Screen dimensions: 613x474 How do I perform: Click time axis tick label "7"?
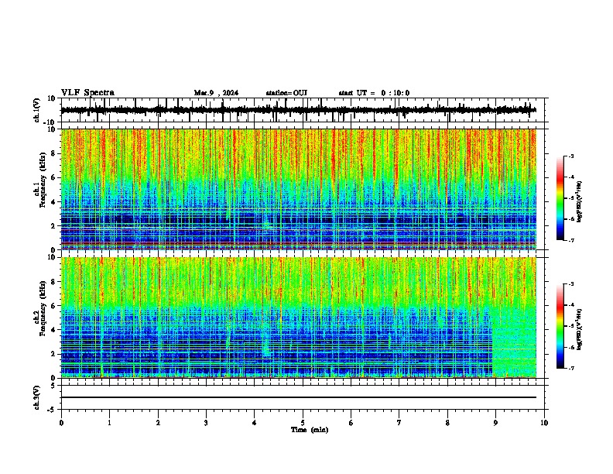[x=399, y=423]
